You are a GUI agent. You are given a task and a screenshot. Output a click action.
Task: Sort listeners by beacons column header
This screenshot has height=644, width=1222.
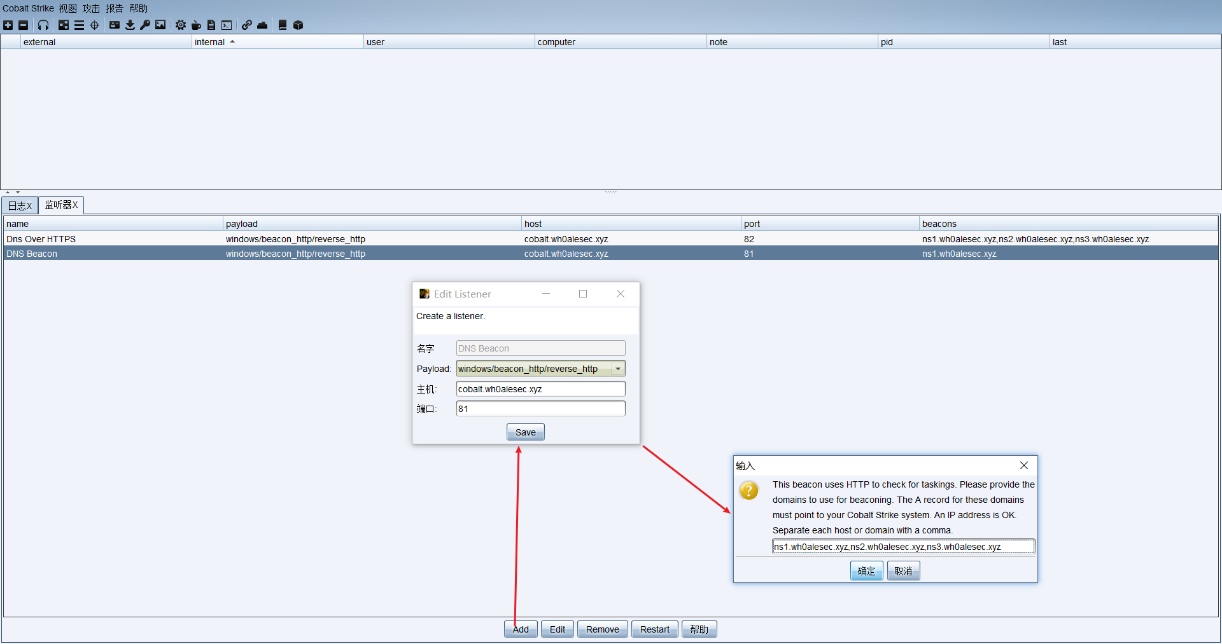coord(1069,224)
